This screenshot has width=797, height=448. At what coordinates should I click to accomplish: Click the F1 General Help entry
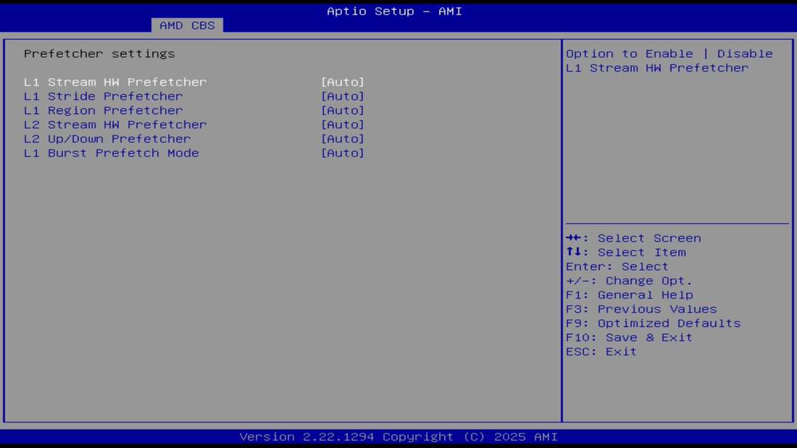pos(630,294)
